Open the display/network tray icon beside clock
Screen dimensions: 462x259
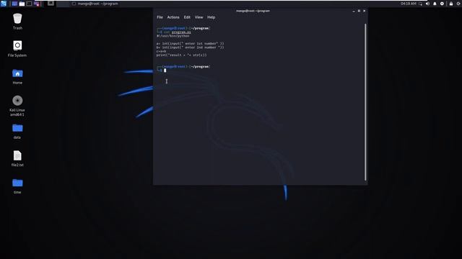[x=420, y=4]
